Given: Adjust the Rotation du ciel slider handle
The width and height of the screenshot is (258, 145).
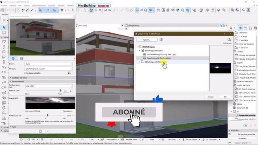Looking at the screenshot, I should [x=48, y=115].
